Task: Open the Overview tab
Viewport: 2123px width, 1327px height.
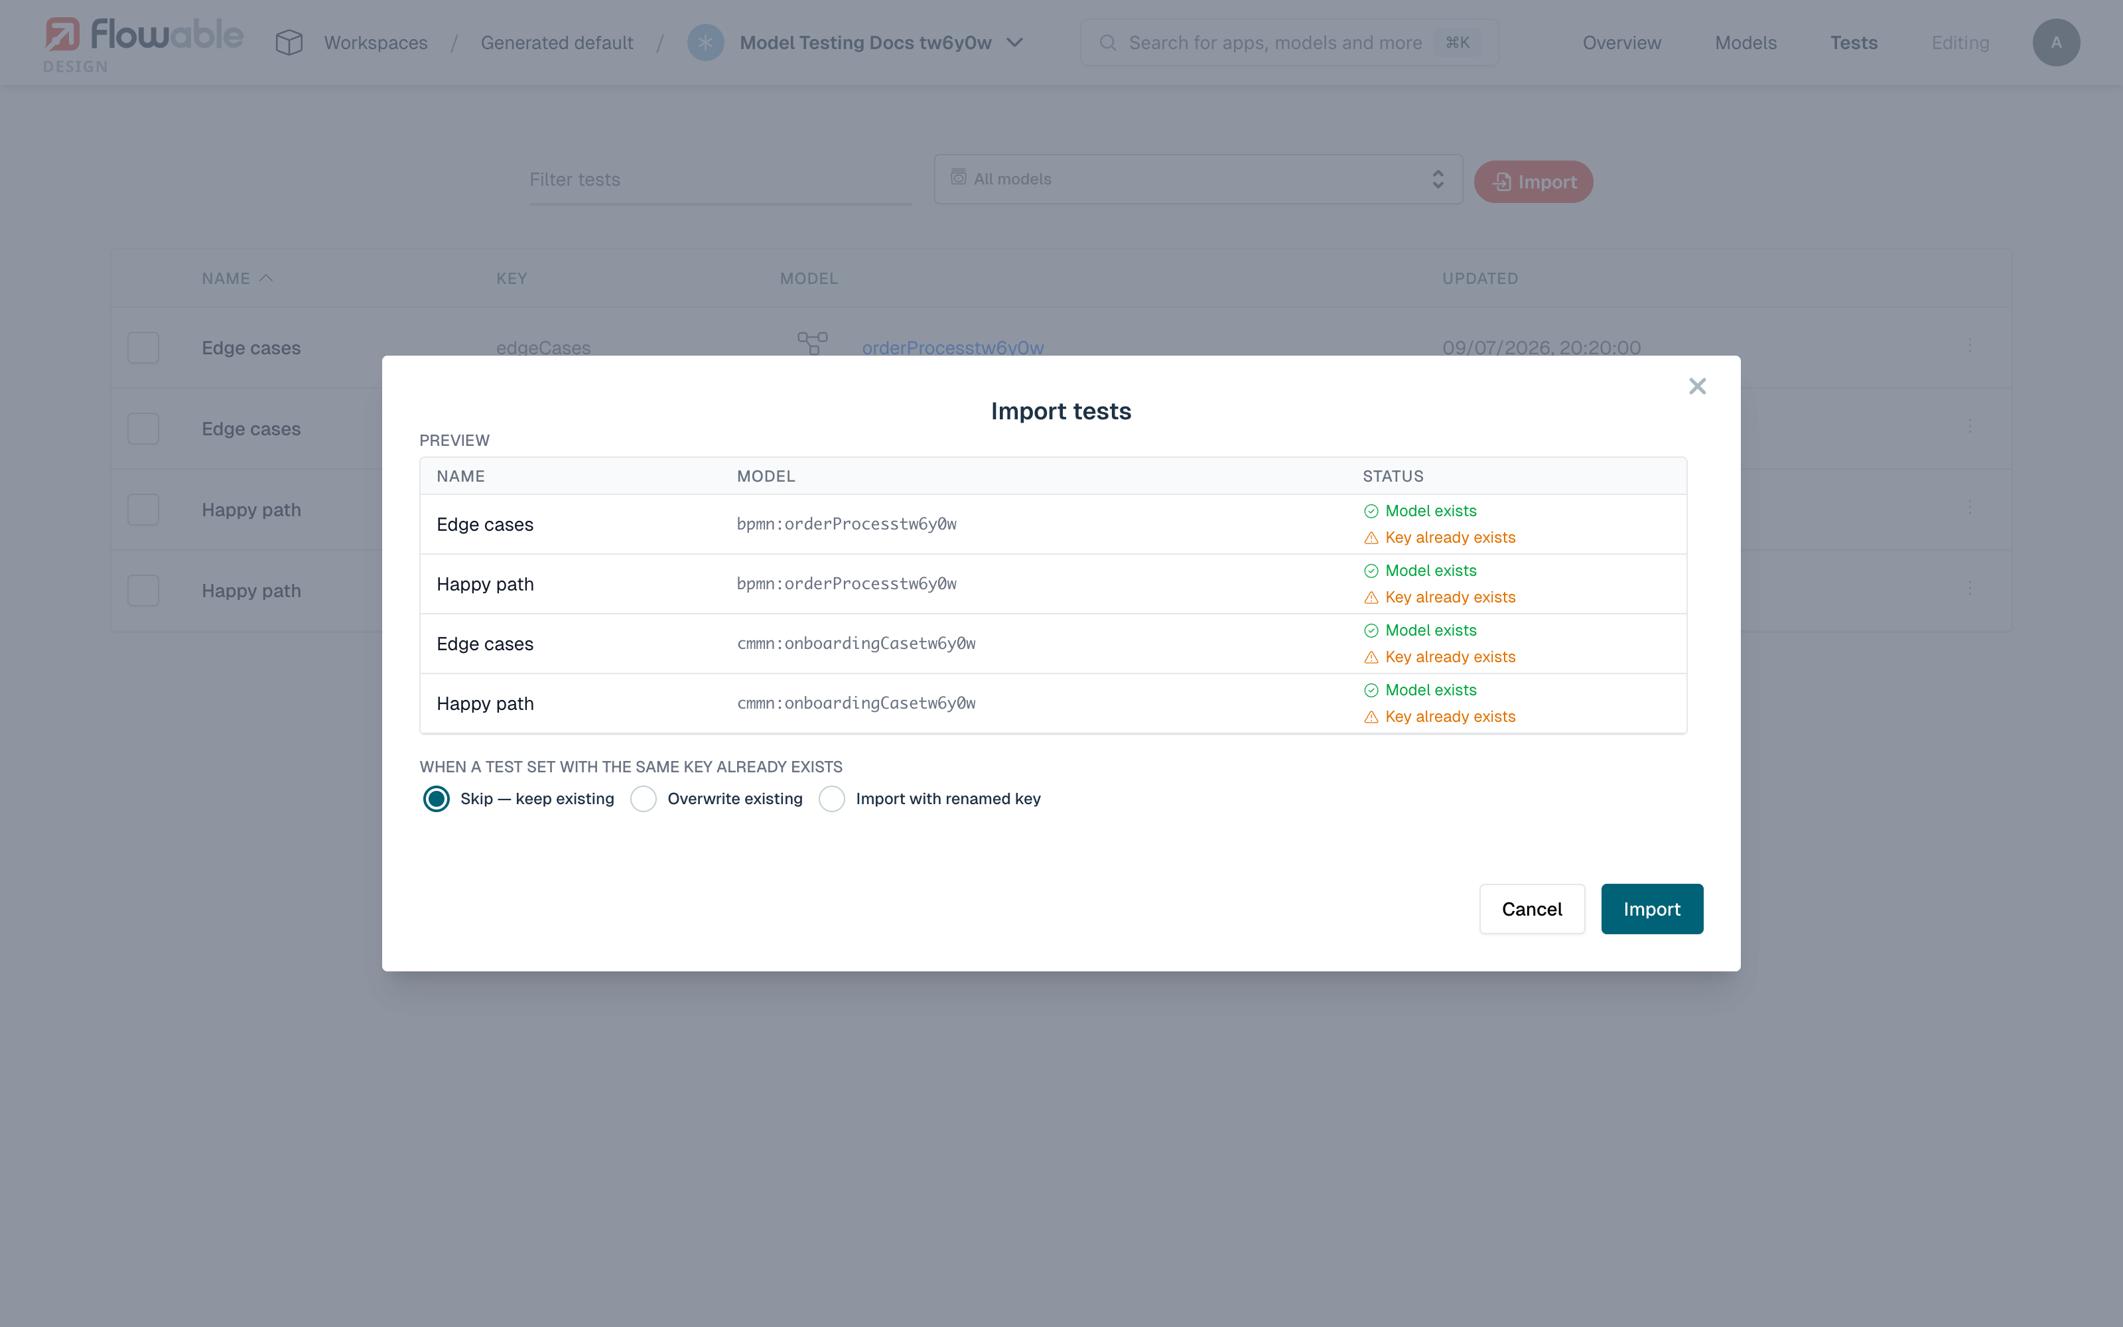Action: [x=1621, y=42]
